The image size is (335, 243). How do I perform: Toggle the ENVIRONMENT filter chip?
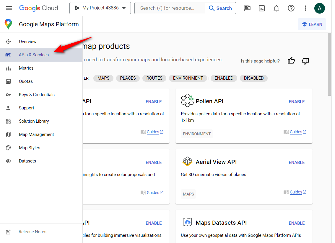point(188,78)
